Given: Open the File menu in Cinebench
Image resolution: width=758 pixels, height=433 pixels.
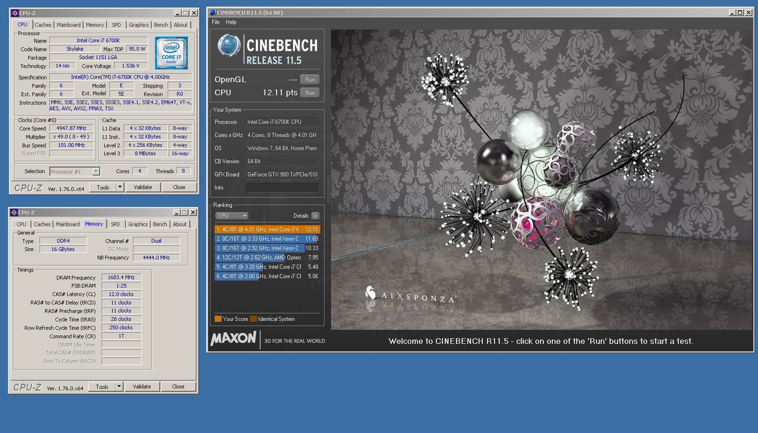Looking at the screenshot, I should pos(216,22).
